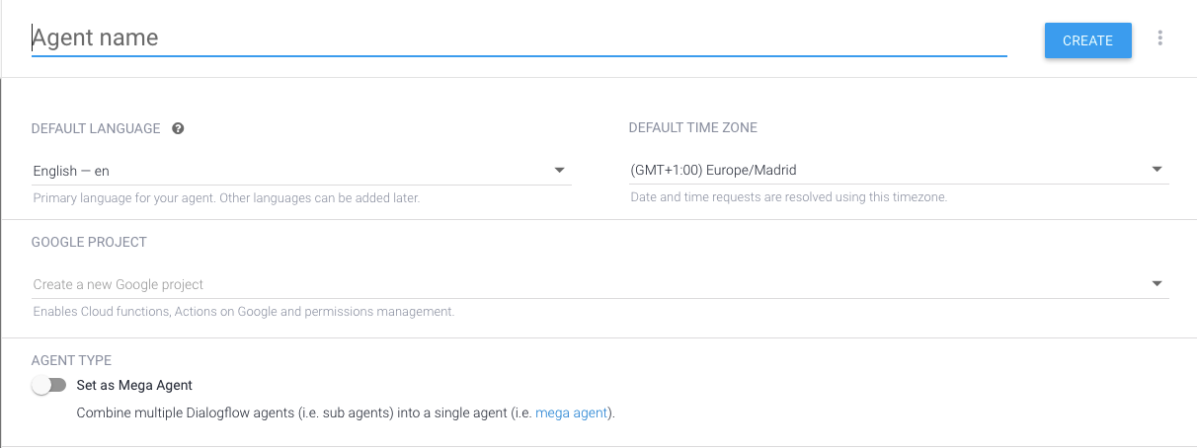This screenshot has height=448, width=1197.
Task: Click the DEFAULT TIME ZONE heading
Action: click(693, 127)
